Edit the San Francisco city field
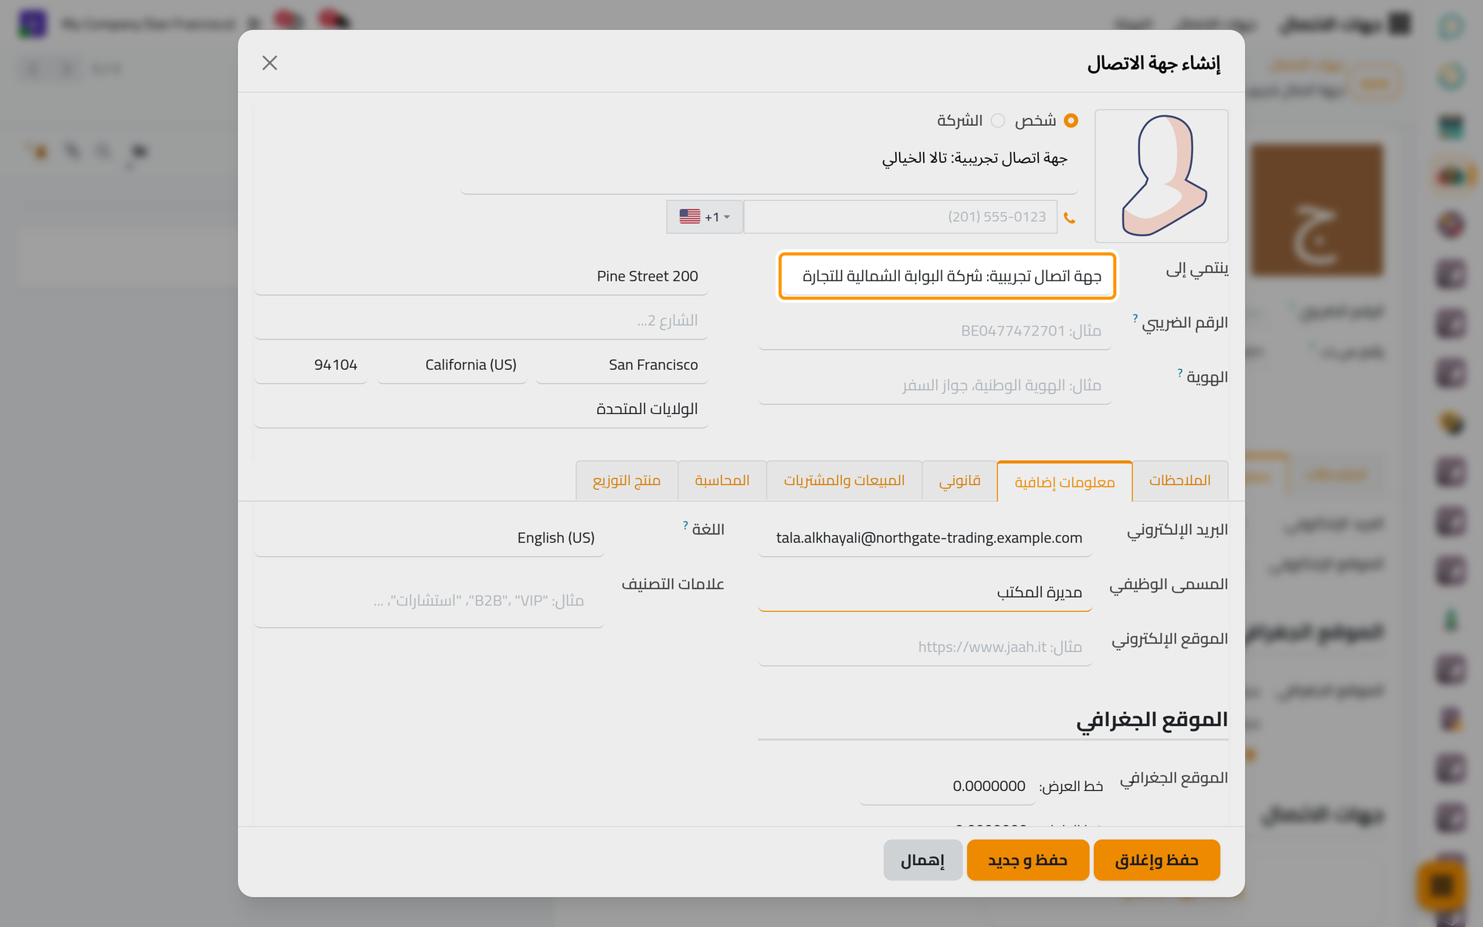 (x=622, y=365)
